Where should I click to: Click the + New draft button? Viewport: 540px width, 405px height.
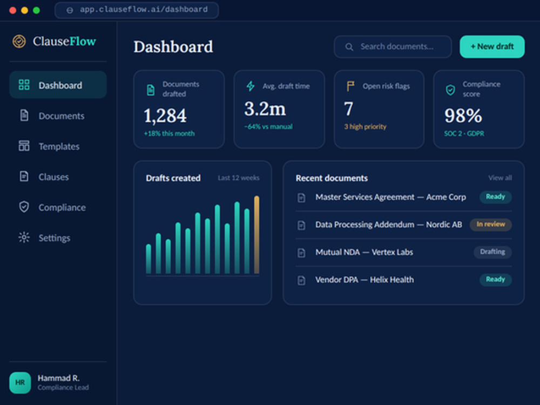[x=492, y=46]
